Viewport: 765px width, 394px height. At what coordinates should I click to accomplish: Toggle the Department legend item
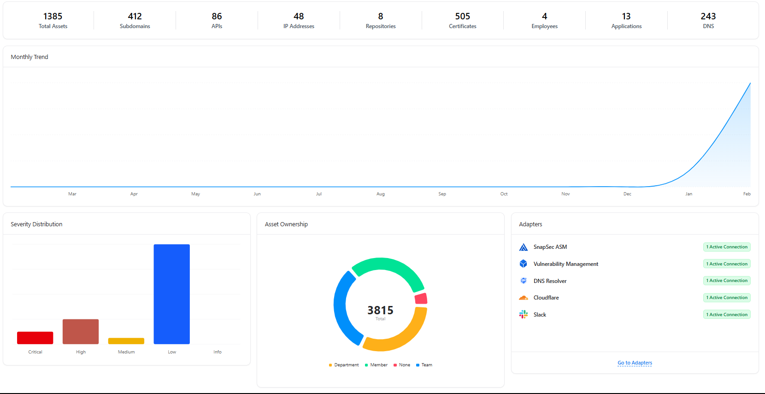344,365
